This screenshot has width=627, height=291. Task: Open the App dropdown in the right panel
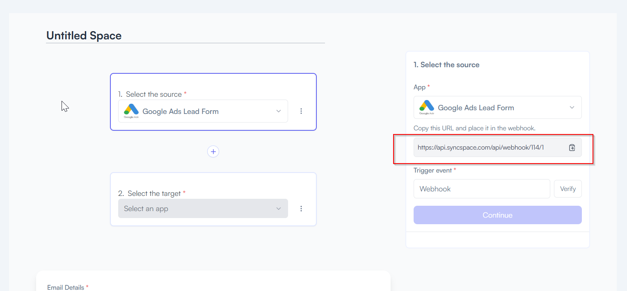[497, 107]
